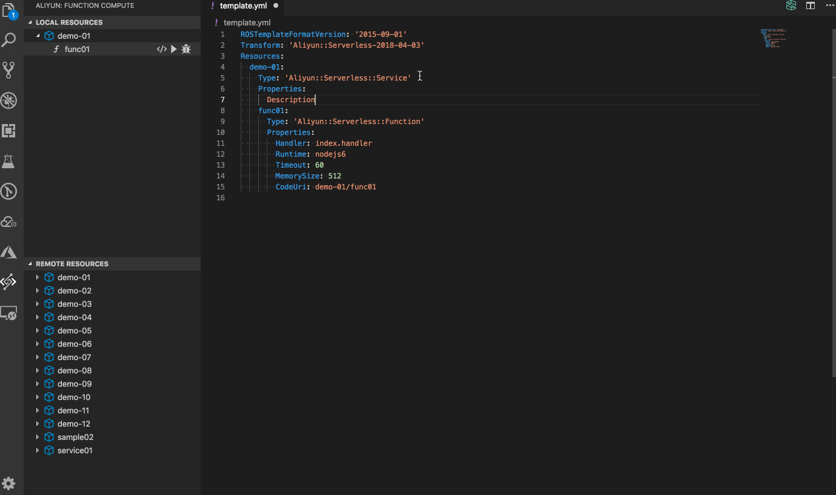Expand remote demo-06 using its arrow

click(38, 344)
